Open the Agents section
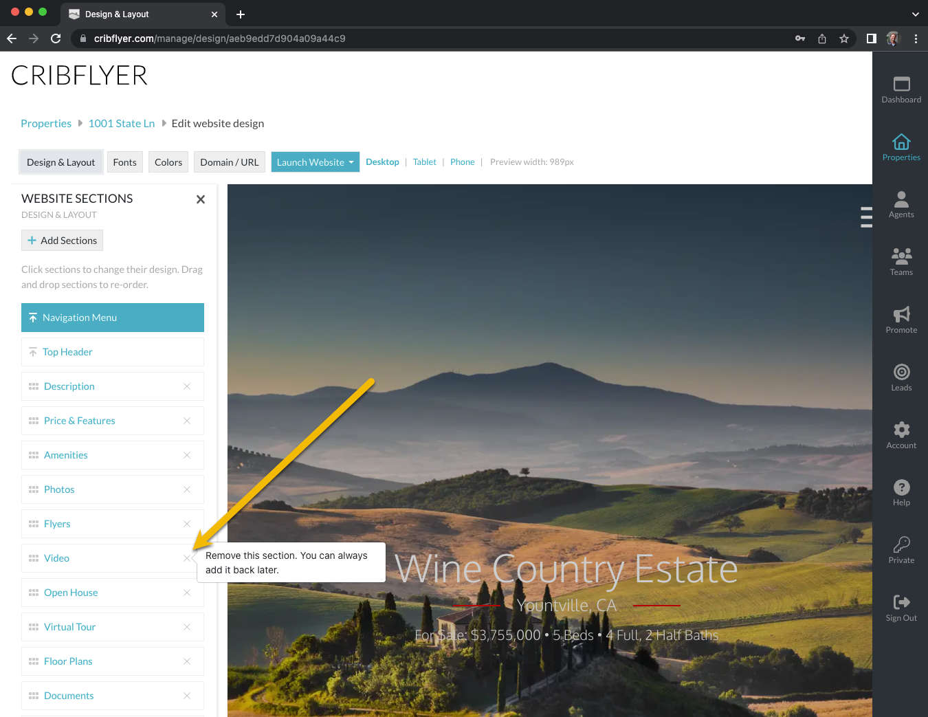This screenshot has height=717, width=928. (x=901, y=205)
